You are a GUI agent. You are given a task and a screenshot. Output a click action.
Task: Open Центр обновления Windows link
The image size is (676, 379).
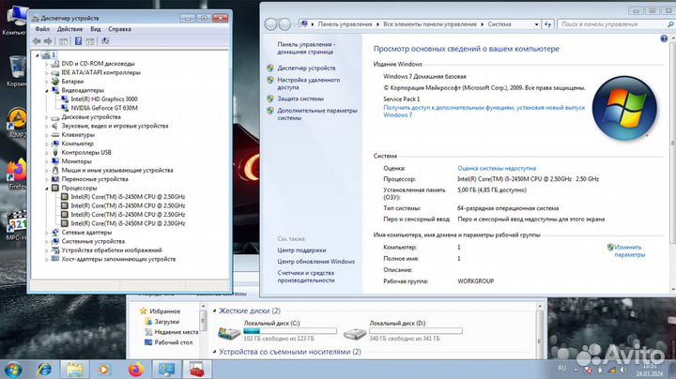(316, 262)
